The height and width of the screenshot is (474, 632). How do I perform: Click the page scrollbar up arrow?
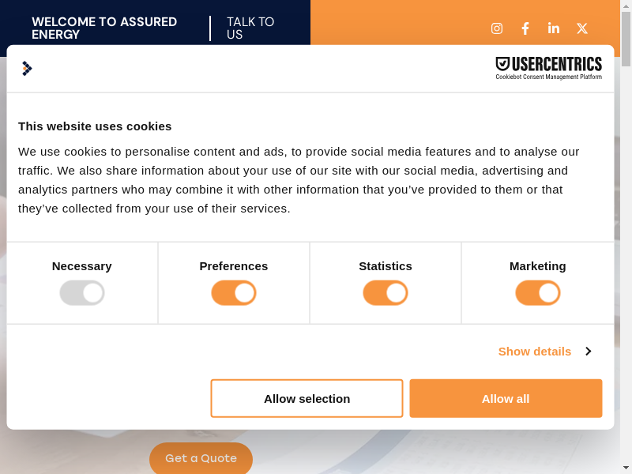[x=626, y=6]
